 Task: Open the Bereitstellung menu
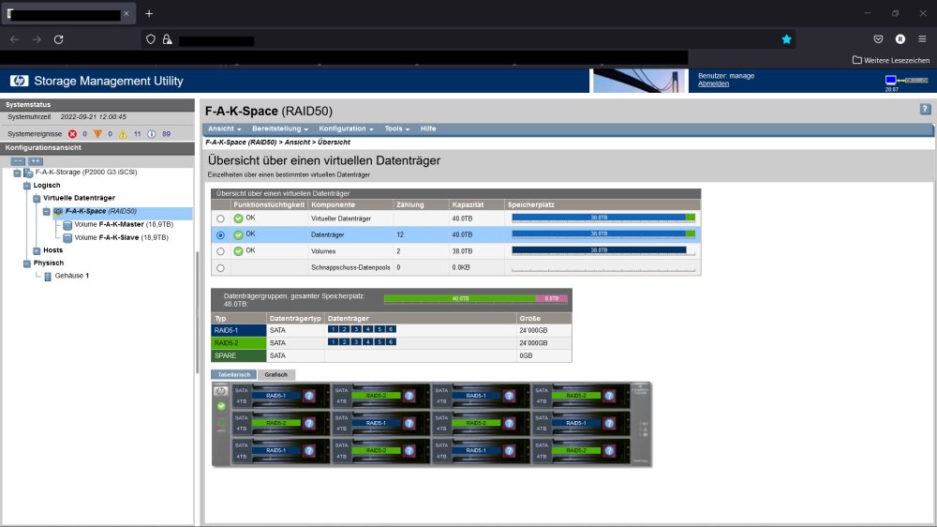(279, 128)
